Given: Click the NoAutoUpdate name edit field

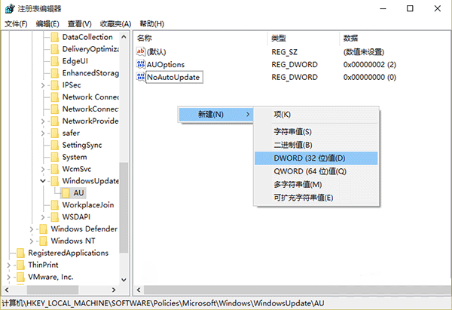Looking at the screenshot, I should (x=174, y=78).
